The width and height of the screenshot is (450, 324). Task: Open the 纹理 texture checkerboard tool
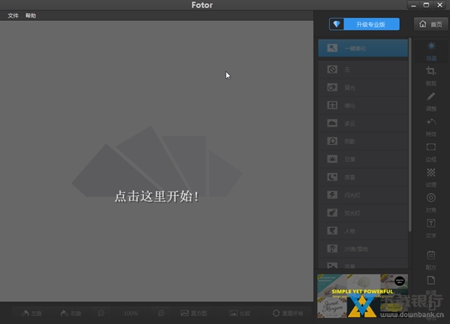[x=431, y=177]
